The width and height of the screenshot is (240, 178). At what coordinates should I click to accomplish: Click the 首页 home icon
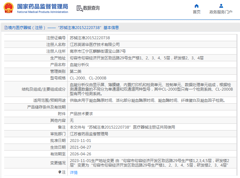(x=197, y=6)
